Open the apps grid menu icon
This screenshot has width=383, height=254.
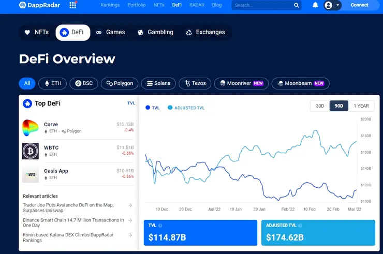73,5
